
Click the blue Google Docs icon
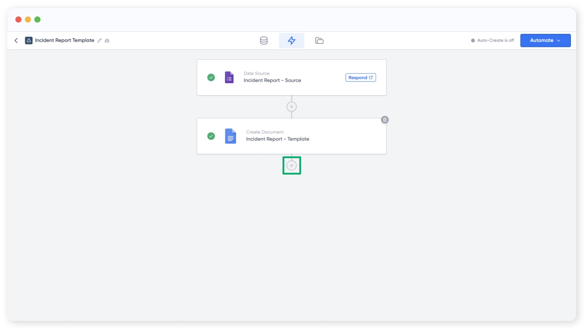click(x=230, y=136)
